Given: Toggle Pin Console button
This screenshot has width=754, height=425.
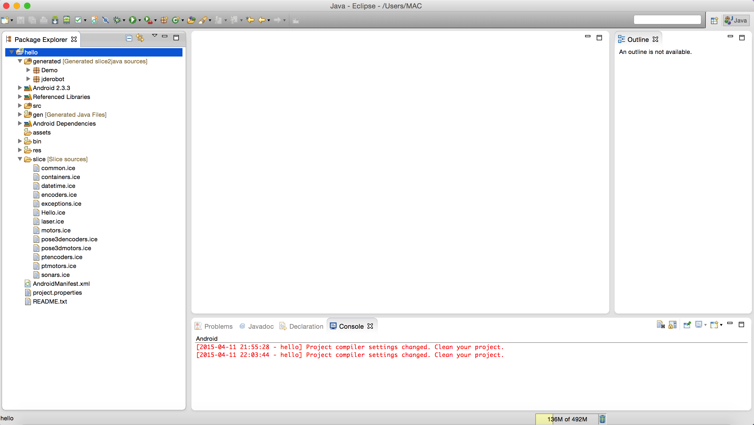Looking at the screenshot, I should [687, 325].
